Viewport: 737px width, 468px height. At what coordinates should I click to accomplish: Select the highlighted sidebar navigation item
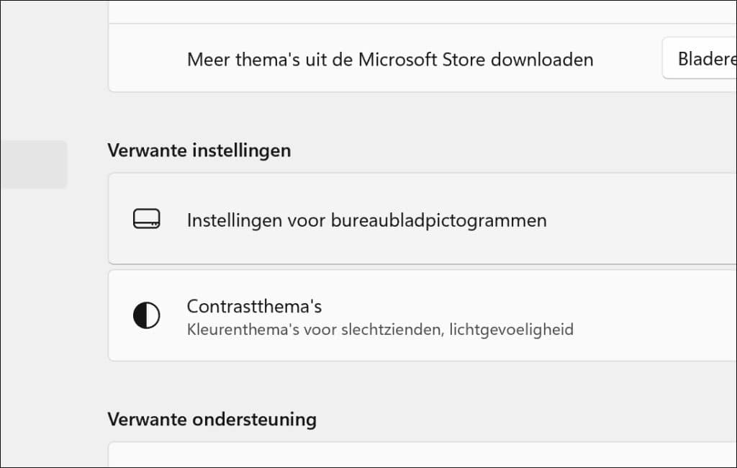click(34, 164)
